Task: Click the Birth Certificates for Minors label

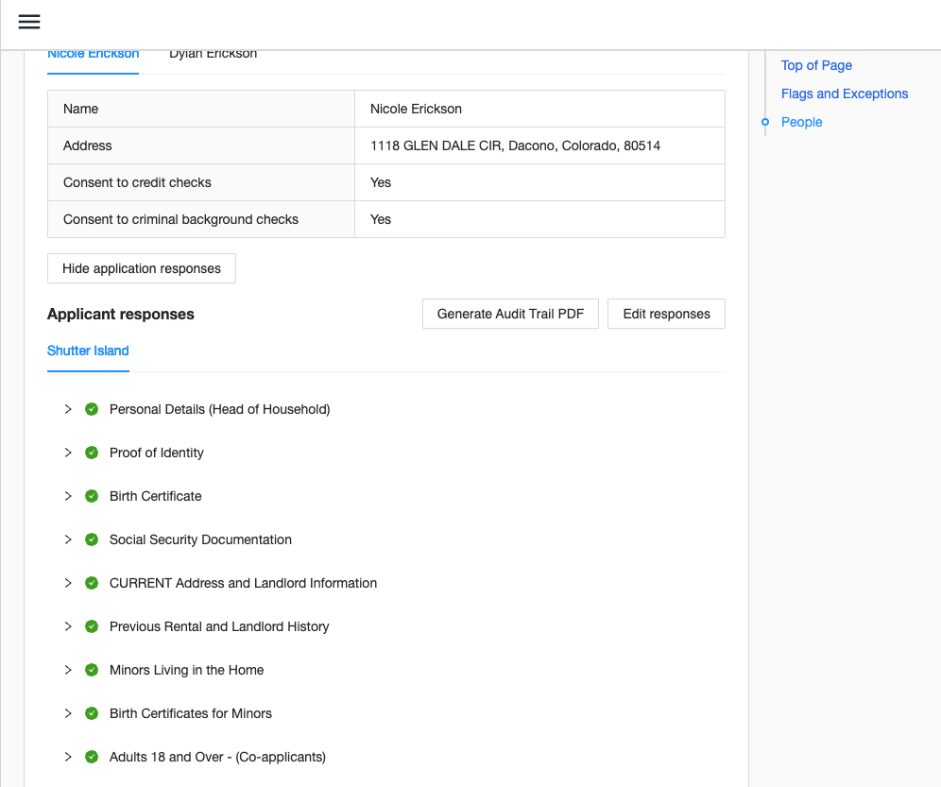Action: [191, 713]
